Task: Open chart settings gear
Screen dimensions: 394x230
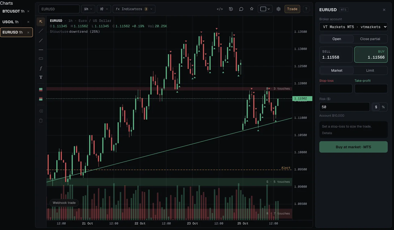Action: 279,9
